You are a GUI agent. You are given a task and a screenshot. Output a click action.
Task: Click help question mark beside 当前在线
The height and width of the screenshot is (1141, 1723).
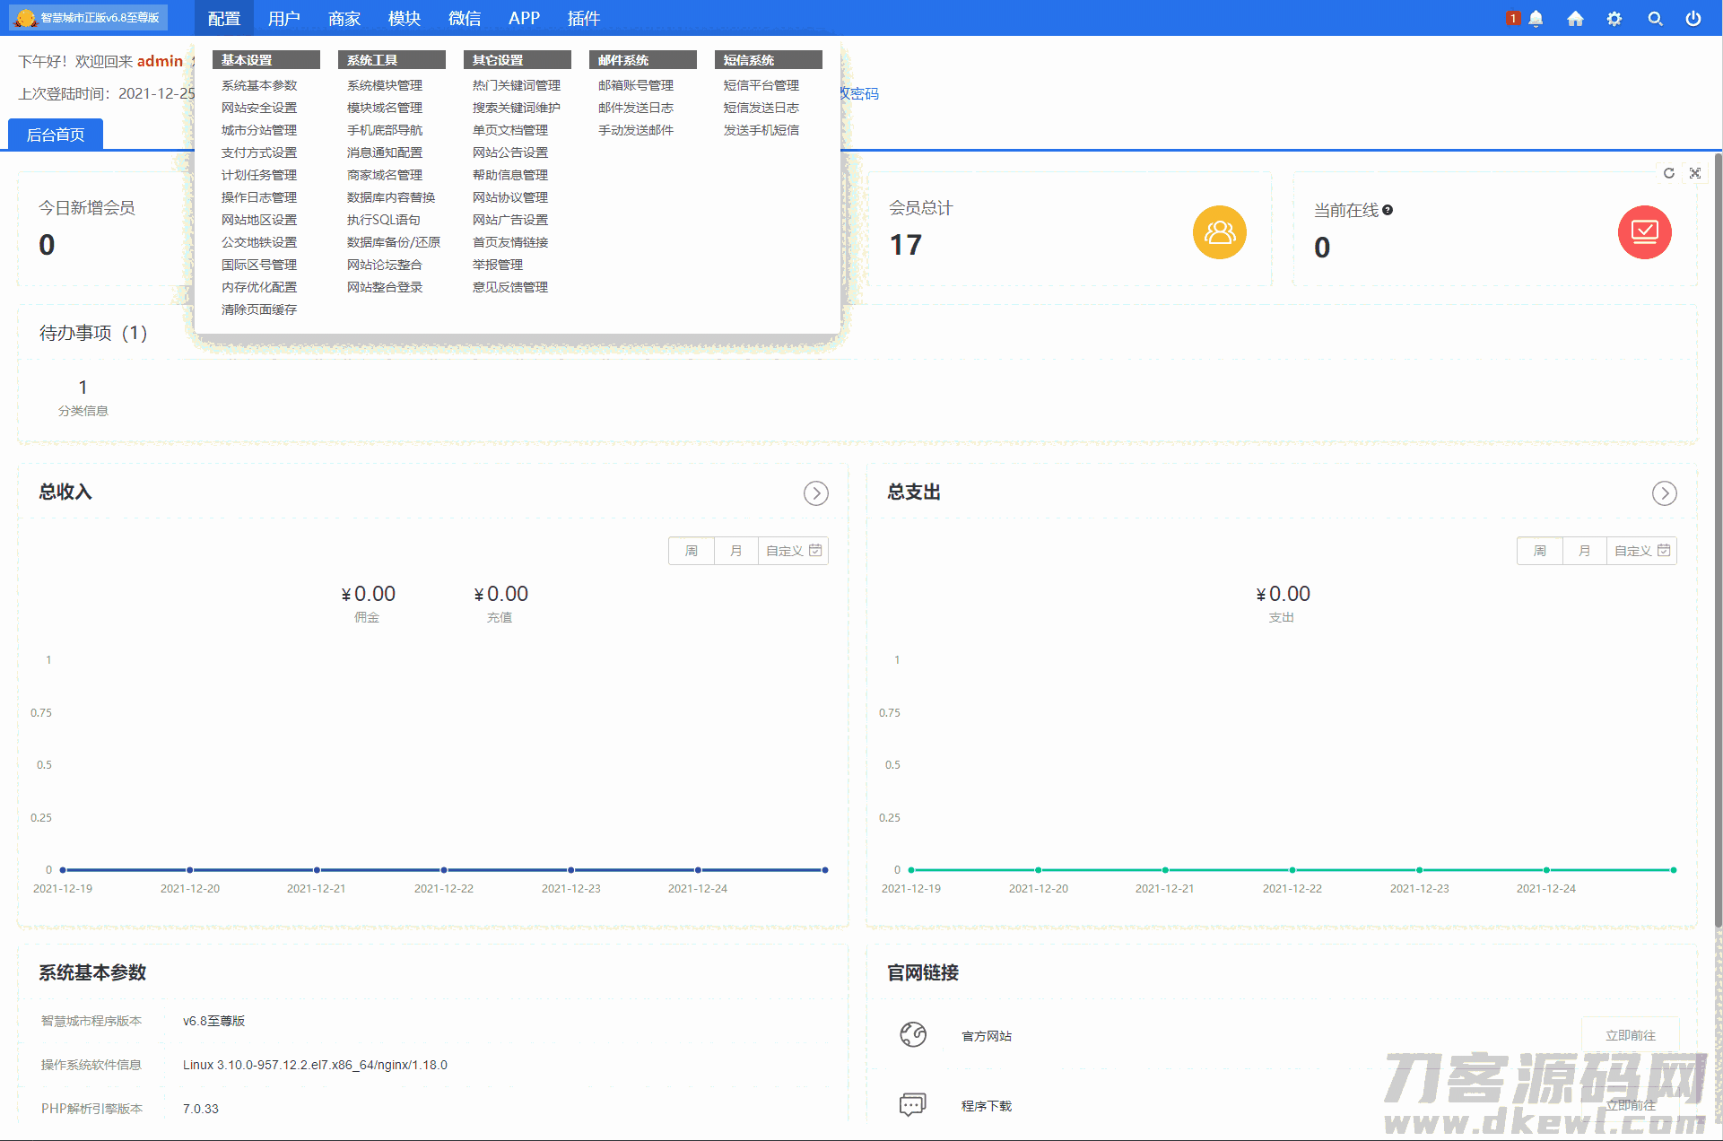(1388, 210)
